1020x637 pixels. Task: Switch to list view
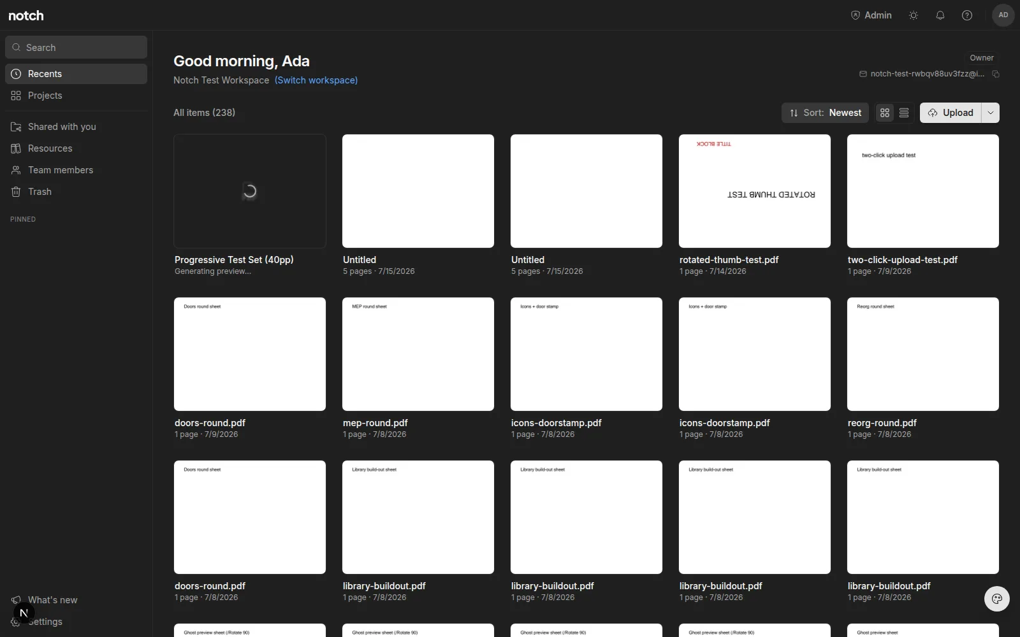(904, 113)
